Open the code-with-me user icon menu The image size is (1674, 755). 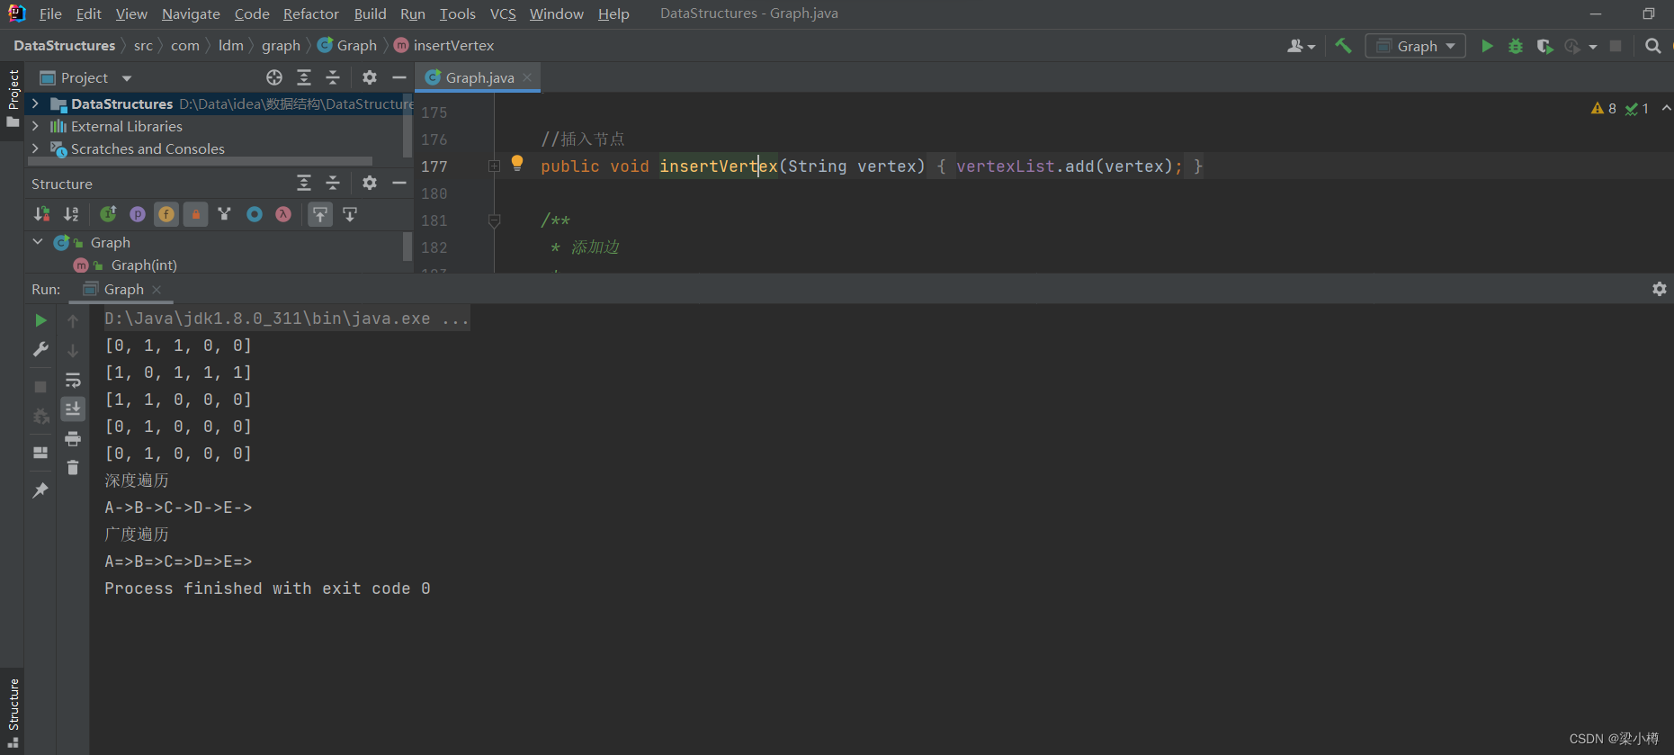coord(1301,46)
